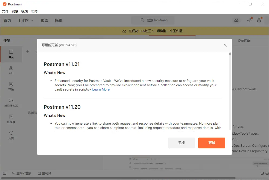
Task: Click the 可用的更新 (v10.24.26) dialog title
Action: (x=59, y=45)
